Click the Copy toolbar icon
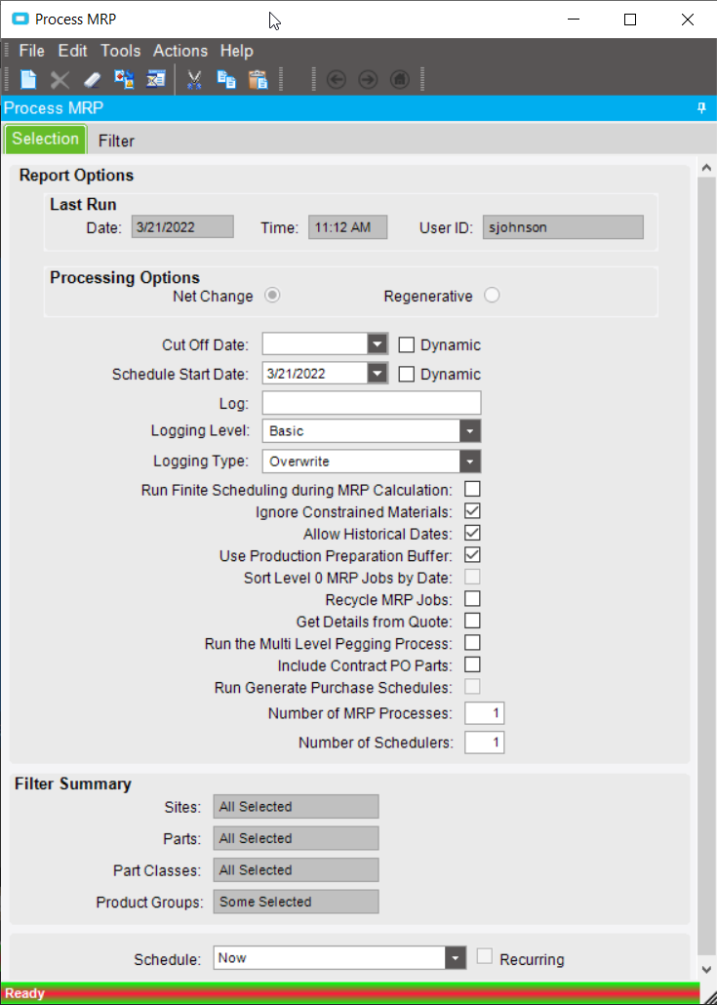The image size is (717, 1005). click(226, 79)
